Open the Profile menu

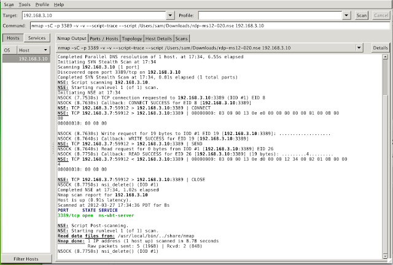(42, 4)
